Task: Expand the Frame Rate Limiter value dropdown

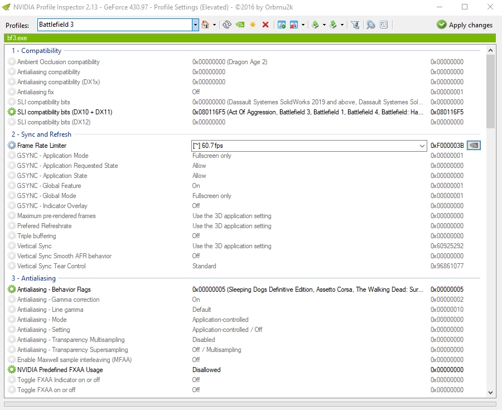Action: click(422, 146)
